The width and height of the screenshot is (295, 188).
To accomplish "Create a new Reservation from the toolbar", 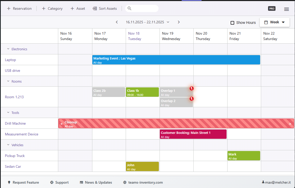I will [19, 8].
